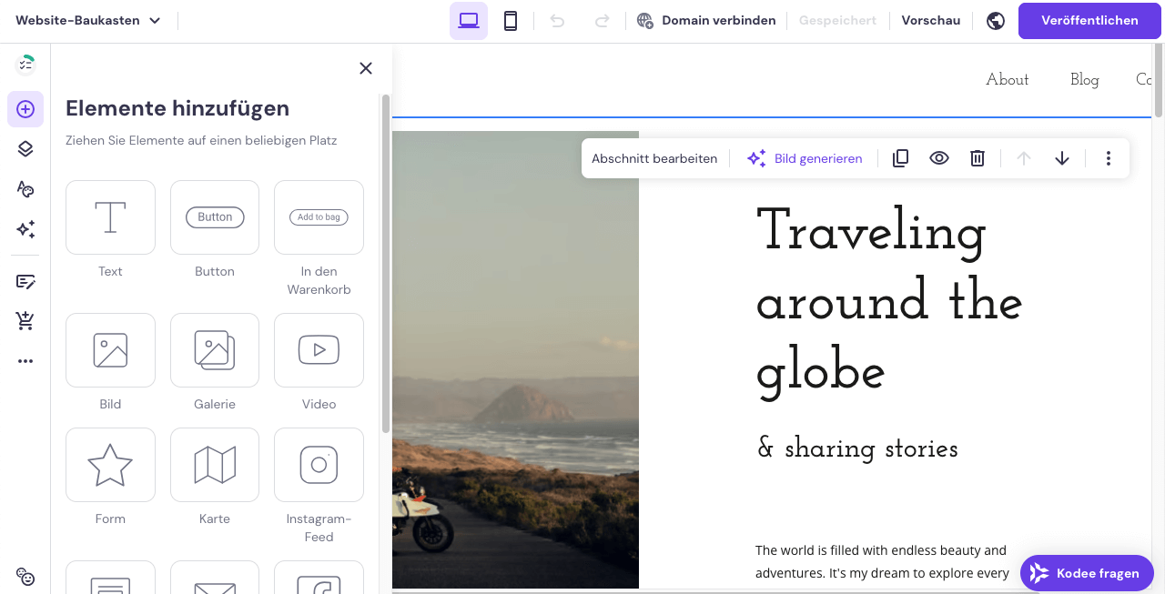Open the Vorschau preview
The image size is (1165, 594).
[931, 20]
